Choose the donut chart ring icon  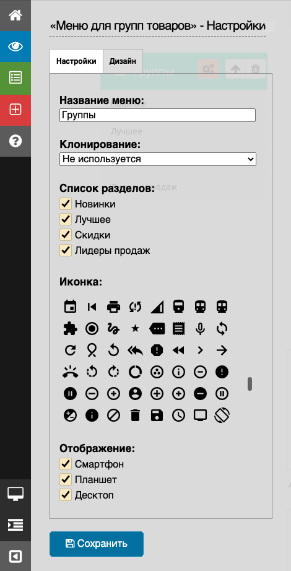click(x=135, y=372)
